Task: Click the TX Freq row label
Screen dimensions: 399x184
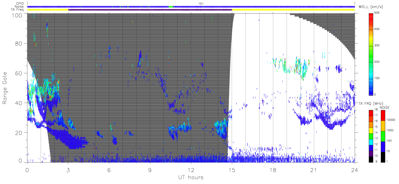Action: [x=18, y=10]
